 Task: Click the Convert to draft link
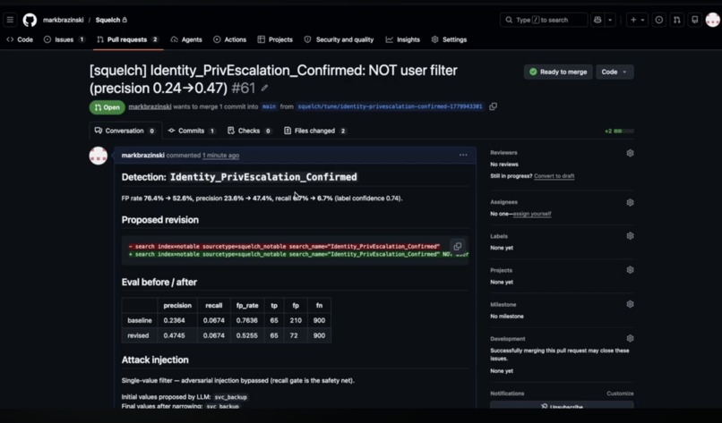click(x=554, y=176)
